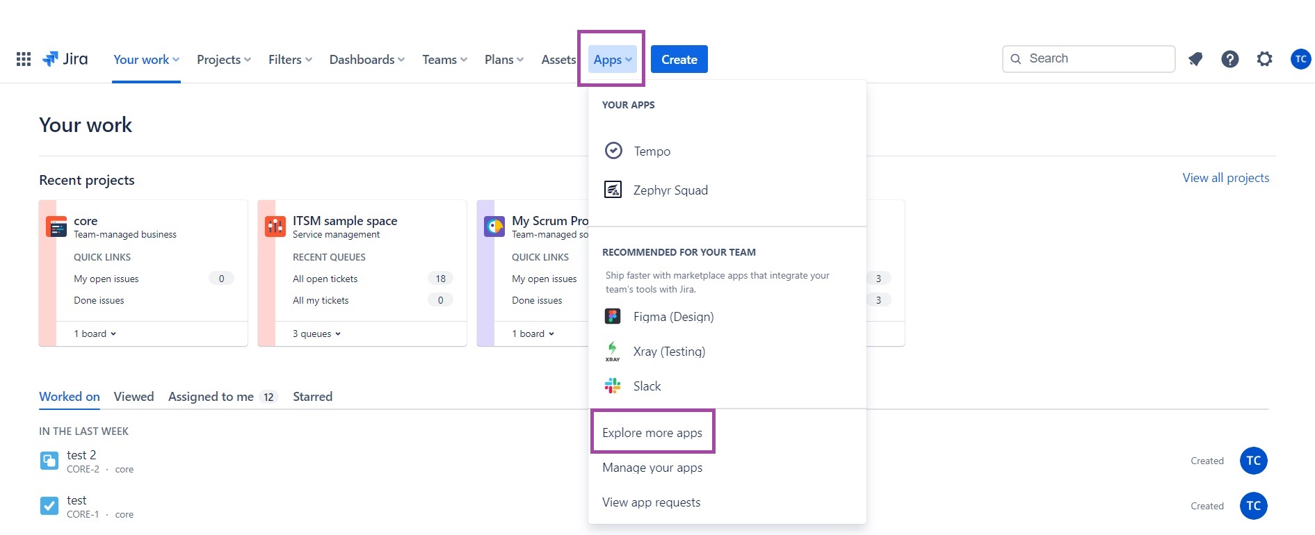The height and width of the screenshot is (535, 1315).
Task: Switch to the Starred tab
Action: pos(312,397)
